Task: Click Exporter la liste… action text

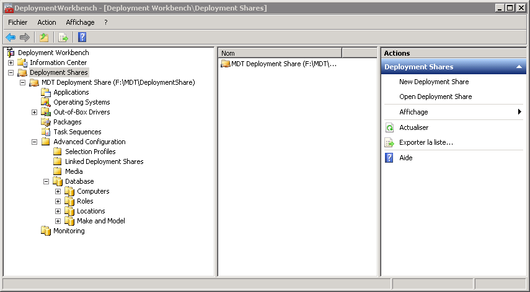Action: coord(426,142)
